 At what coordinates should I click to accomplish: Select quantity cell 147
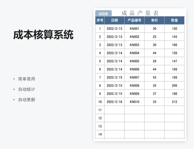[175, 61]
